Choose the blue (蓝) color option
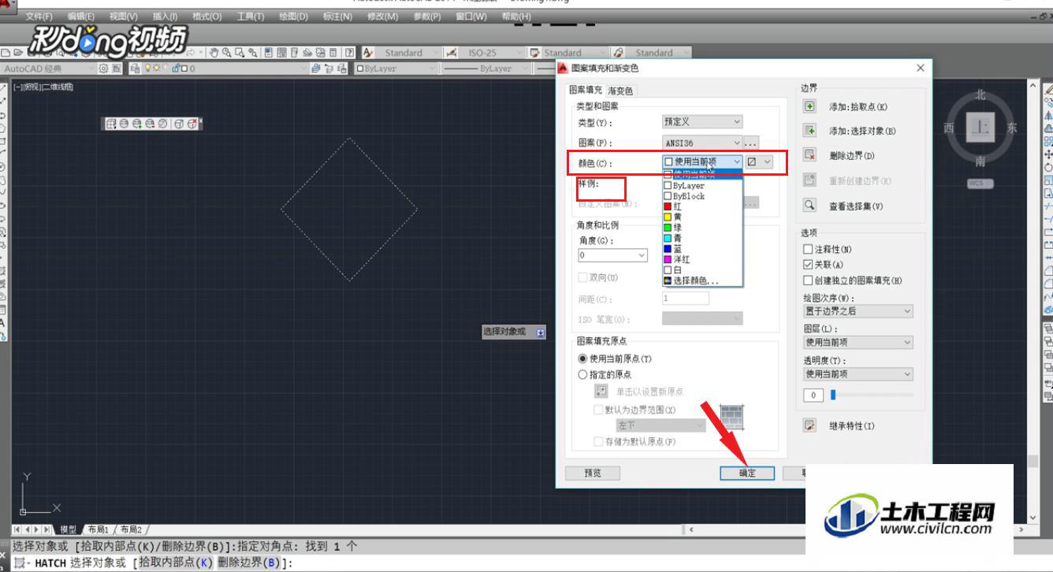This screenshot has width=1053, height=572. pyautogui.click(x=702, y=248)
